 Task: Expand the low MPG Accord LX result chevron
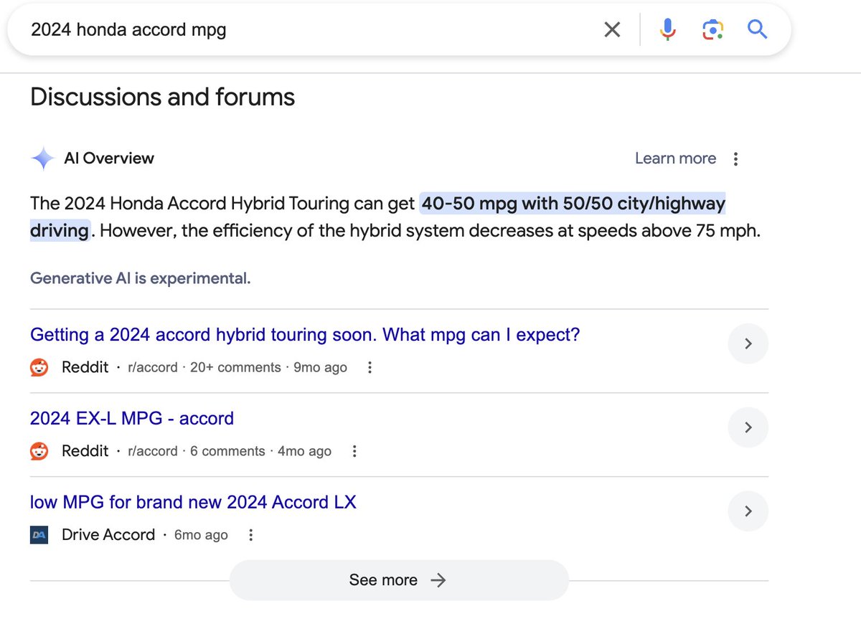pyautogui.click(x=748, y=511)
